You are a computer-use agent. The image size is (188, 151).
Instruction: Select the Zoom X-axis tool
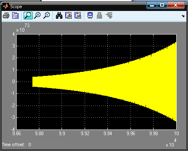click(x=37, y=15)
